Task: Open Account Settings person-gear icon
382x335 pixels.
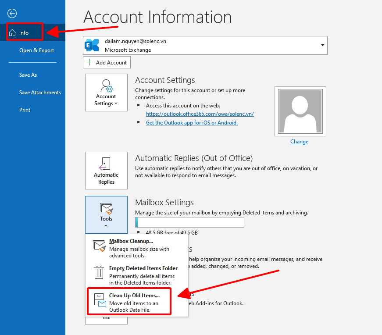Action: (106, 86)
